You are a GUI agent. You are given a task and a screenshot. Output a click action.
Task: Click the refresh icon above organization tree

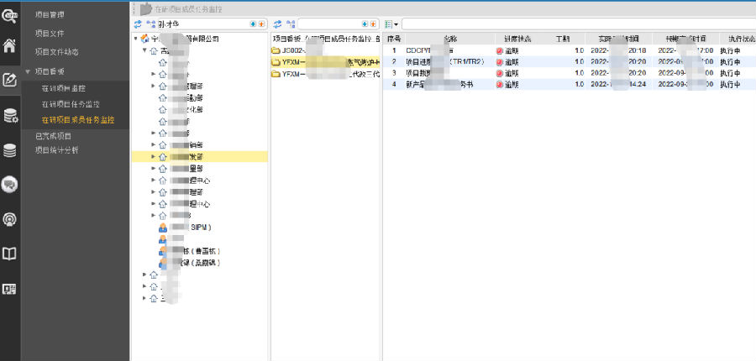138,24
